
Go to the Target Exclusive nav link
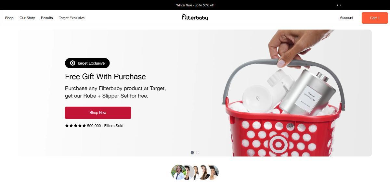(71, 18)
